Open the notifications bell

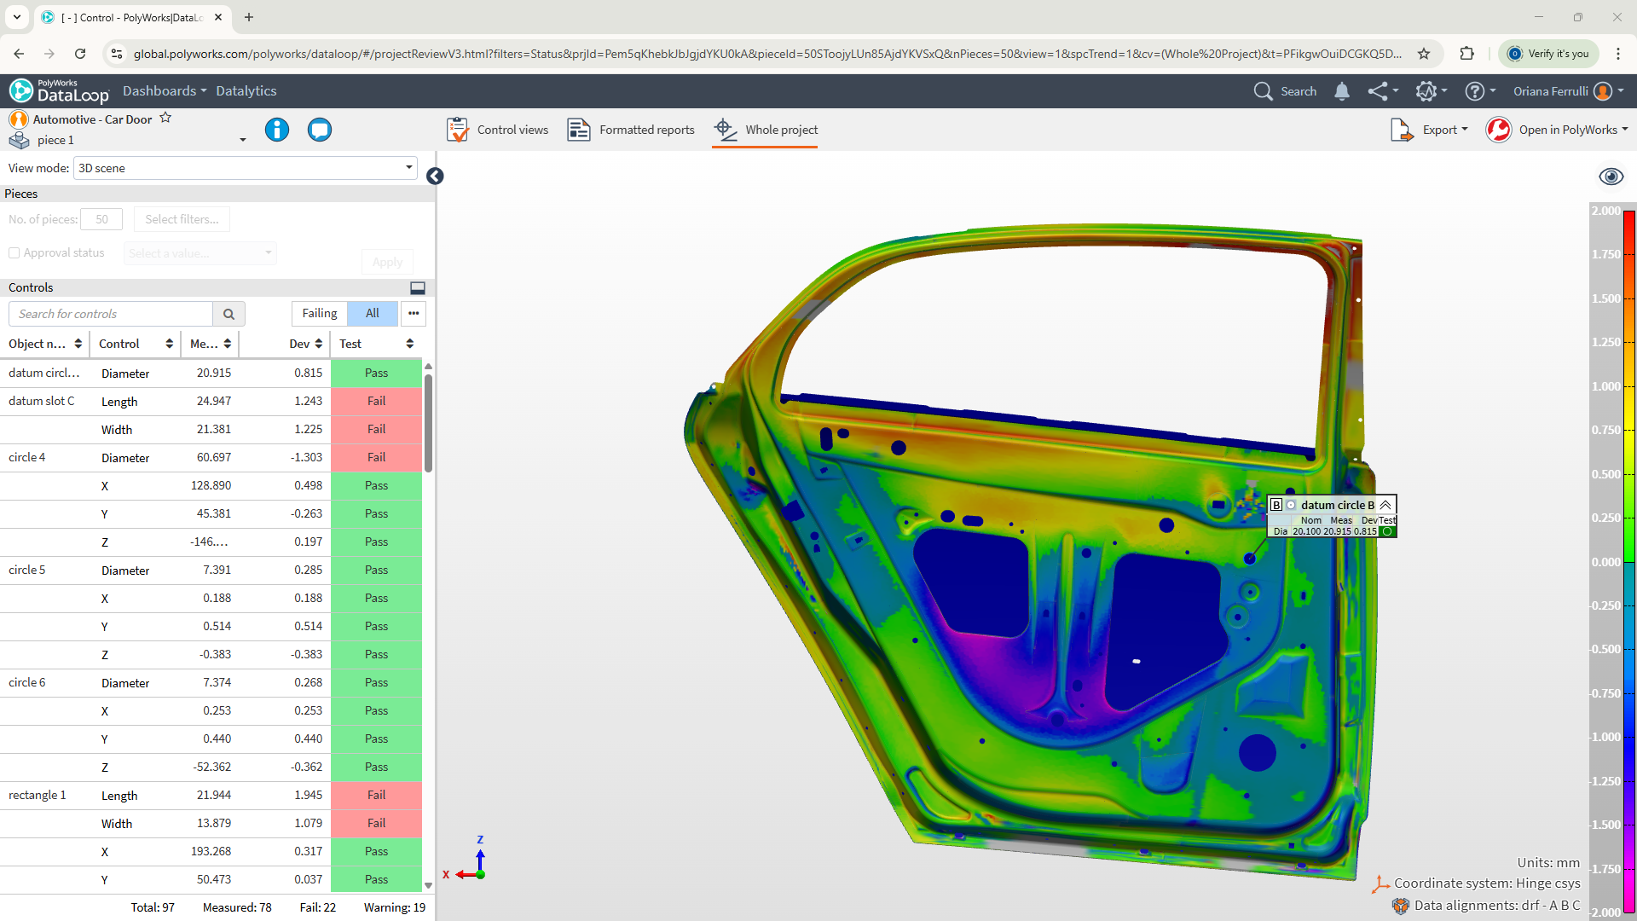1341,91
